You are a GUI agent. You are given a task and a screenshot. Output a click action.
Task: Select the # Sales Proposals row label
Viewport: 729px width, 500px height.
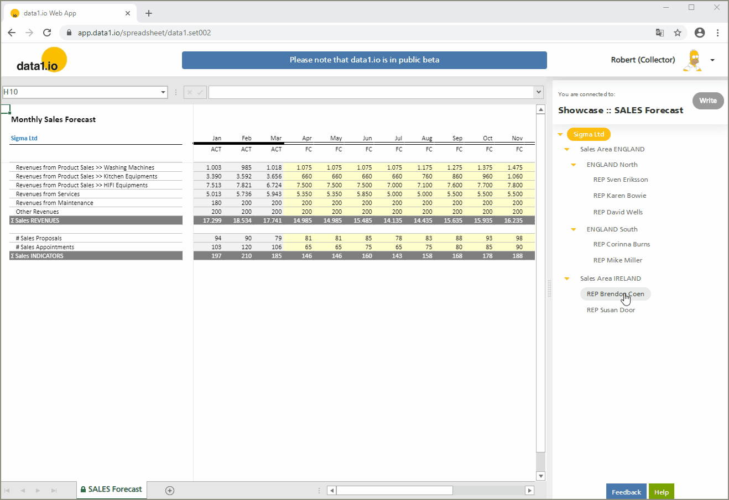point(39,238)
